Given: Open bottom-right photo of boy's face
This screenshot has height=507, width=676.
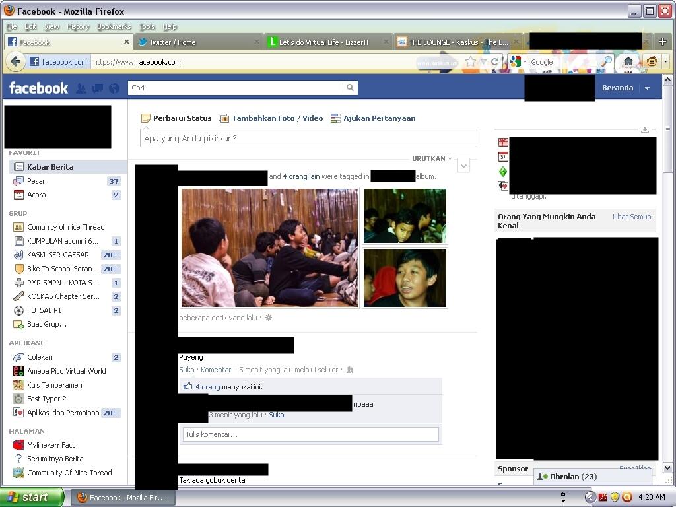Looking at the screenshot, I should 405,278.
